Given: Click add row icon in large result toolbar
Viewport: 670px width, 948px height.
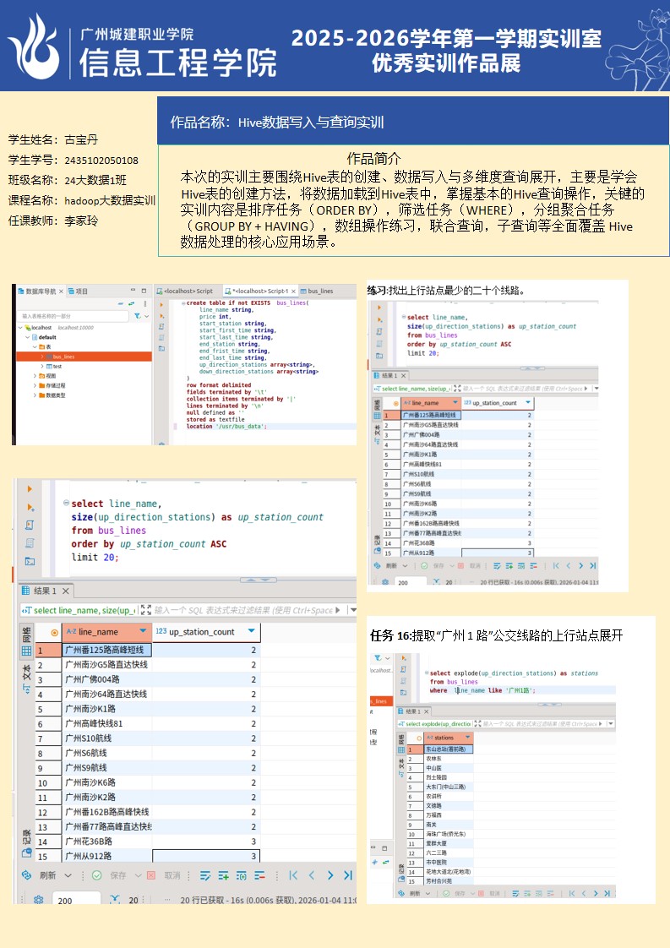Looking at the screenshot, I should pos(223,875).
